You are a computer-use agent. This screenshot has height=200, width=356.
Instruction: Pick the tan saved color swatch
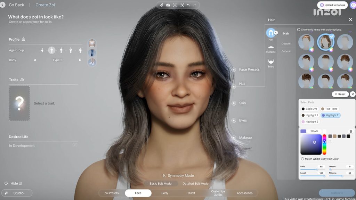click(x=335, y=136)
